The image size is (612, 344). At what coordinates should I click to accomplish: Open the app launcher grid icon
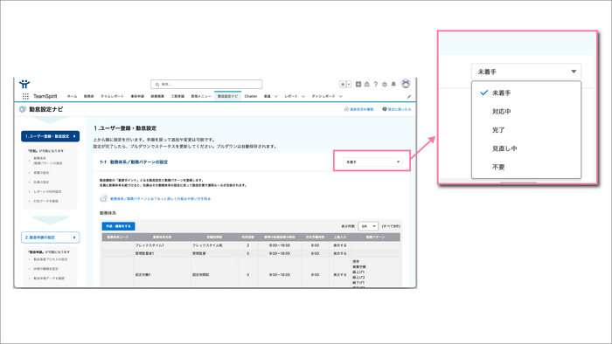click(25, 96)
